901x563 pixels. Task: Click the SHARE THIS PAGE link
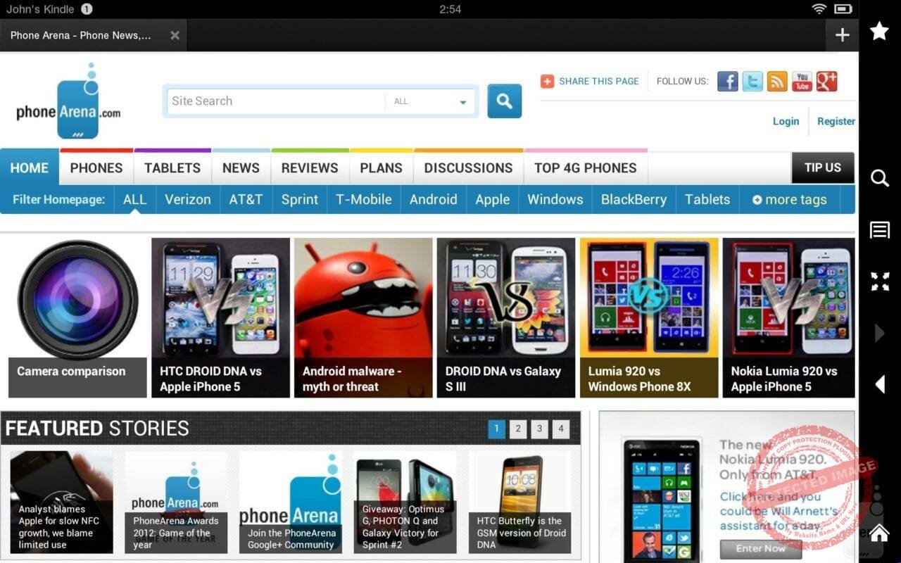[x=599, y=81]
